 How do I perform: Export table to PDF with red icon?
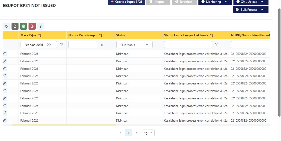pyautogui.click(x=32, y=26)
